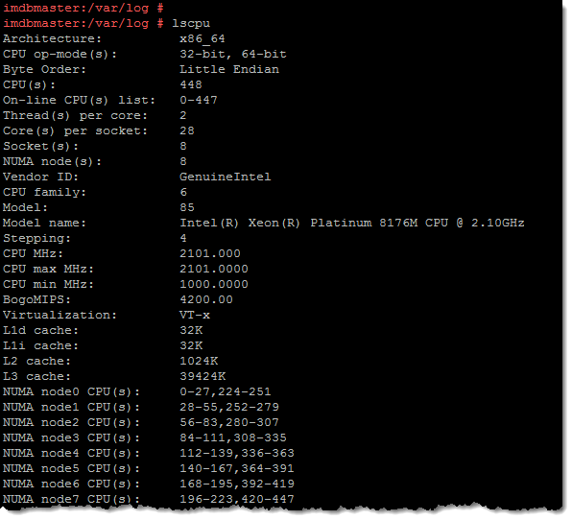Click the first imdbmaster prompt line
The height and width of the screenshot is (520, 572).
(x=83, y=8)
